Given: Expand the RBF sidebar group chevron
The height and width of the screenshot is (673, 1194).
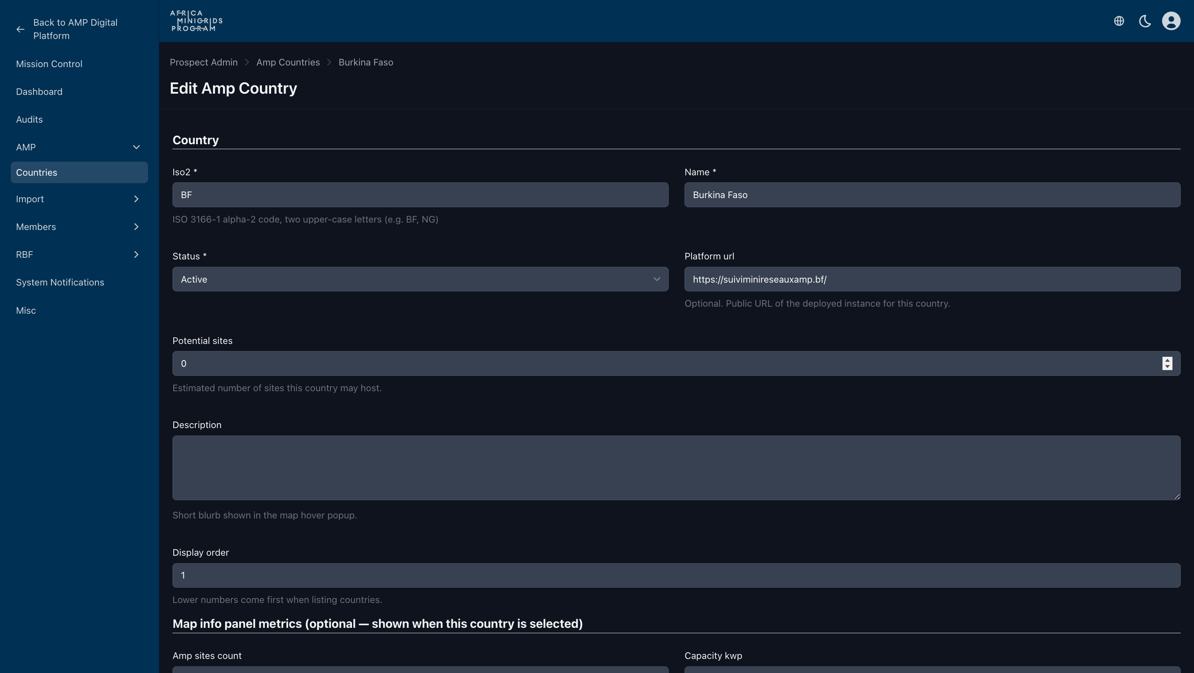Looking at the screenshot, I should (x=136, y=255).
